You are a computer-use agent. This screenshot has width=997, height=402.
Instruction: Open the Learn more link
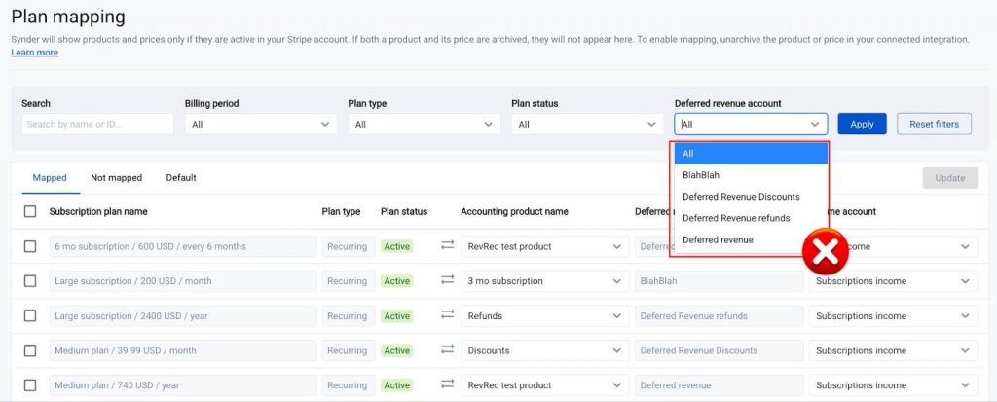pyautogui.click(x=34, y=53)
